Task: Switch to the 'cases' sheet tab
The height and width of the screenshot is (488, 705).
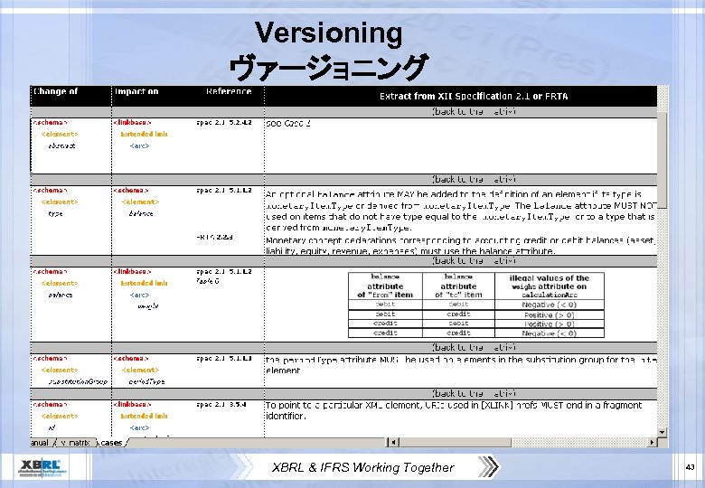Action: (111, 443)
